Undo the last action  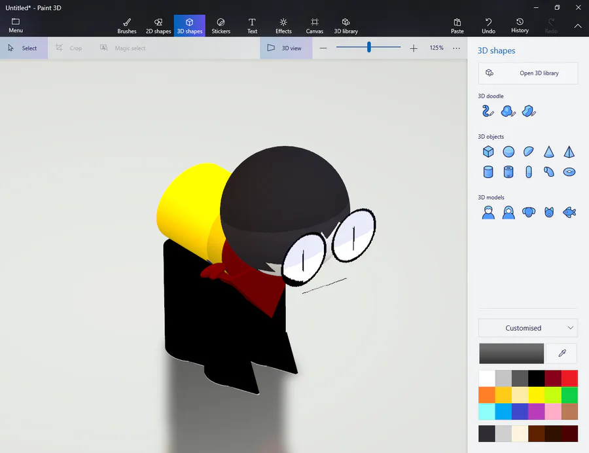488,26
